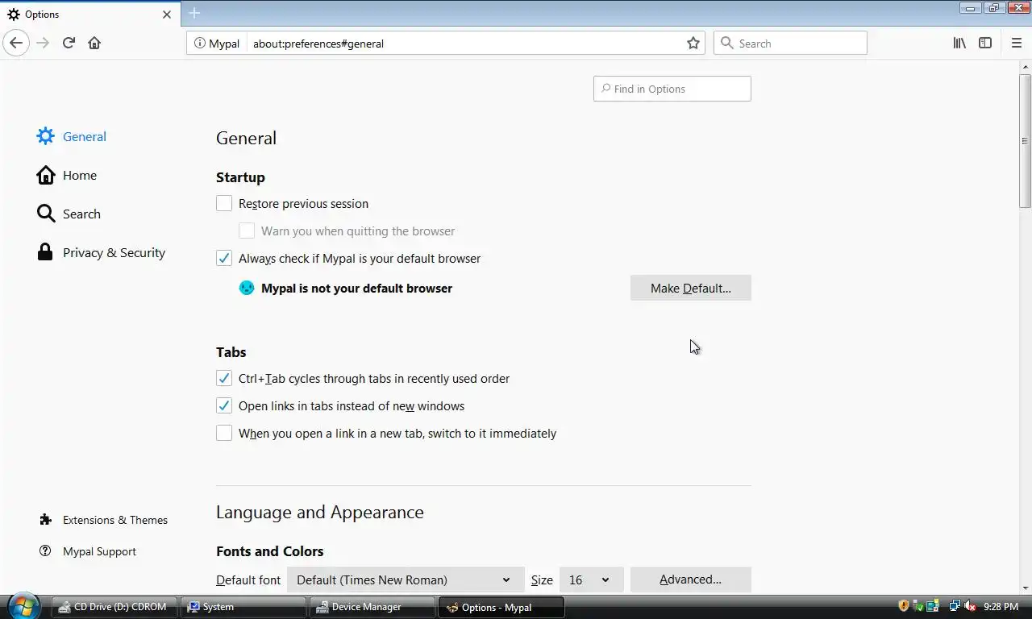Uncheck Open links in tabs instead of windows
Image resolution: width=1032 pixels, height=619 pixels.
click(224, 405)
